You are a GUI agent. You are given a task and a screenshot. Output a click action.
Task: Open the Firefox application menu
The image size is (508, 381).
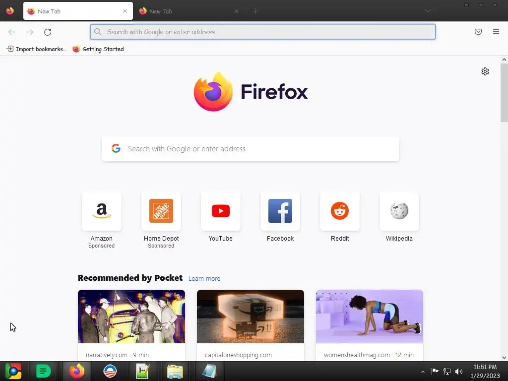pyautogui.click(x=496, y=32)
